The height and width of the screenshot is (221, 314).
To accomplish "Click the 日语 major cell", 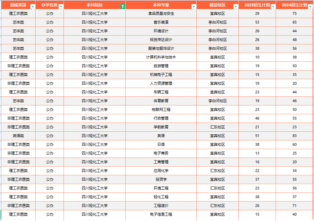I will [x=161, y=145].
